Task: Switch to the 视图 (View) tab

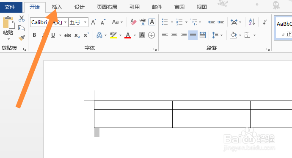Action: click(202, 7)
